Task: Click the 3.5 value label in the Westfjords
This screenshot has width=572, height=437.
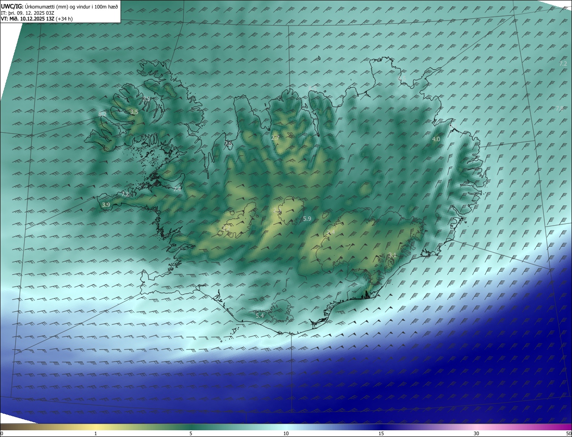Action: pyautogui.click(x=134, y=112)
